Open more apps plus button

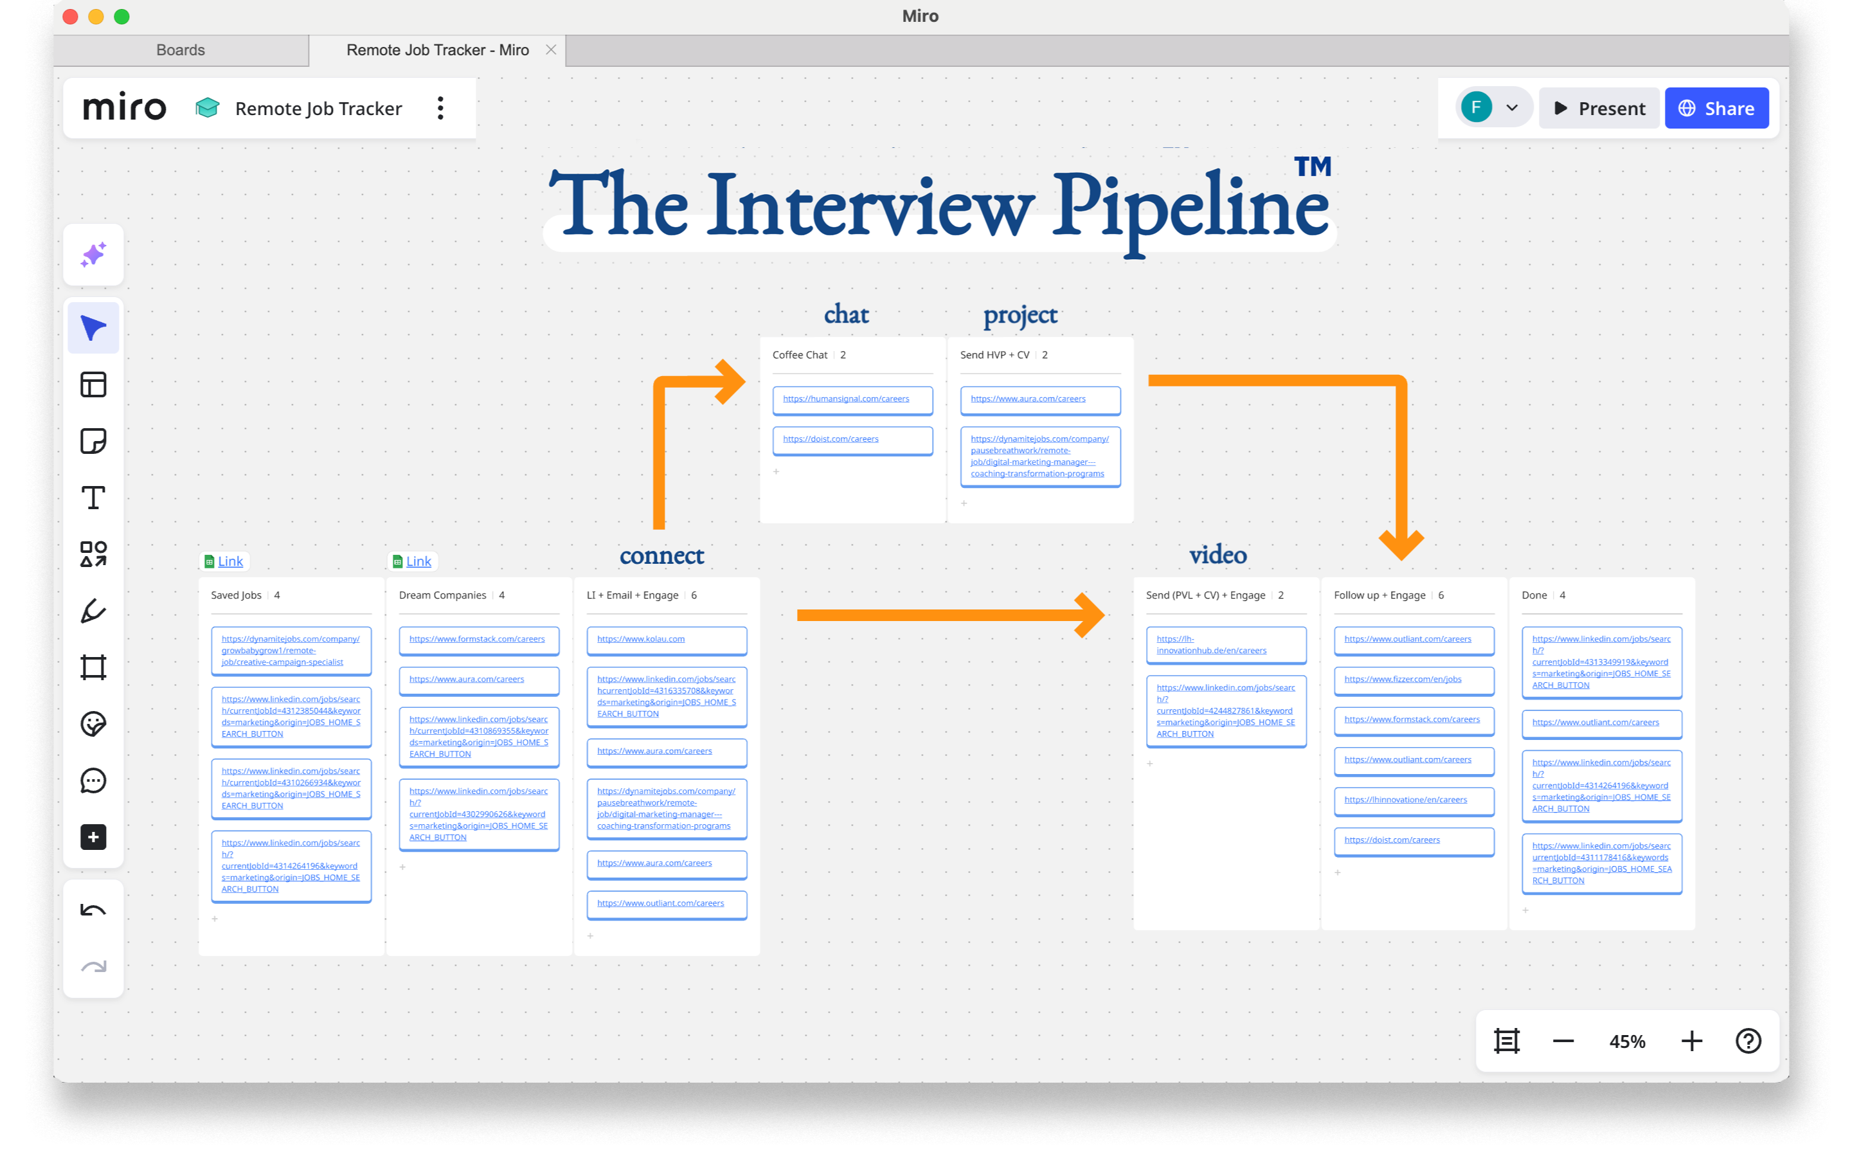coord(93,837)
